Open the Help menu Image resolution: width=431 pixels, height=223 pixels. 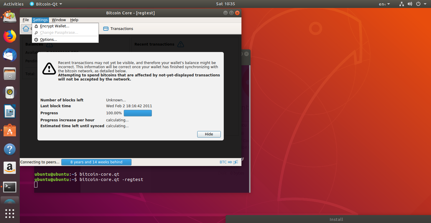[74, 20]
